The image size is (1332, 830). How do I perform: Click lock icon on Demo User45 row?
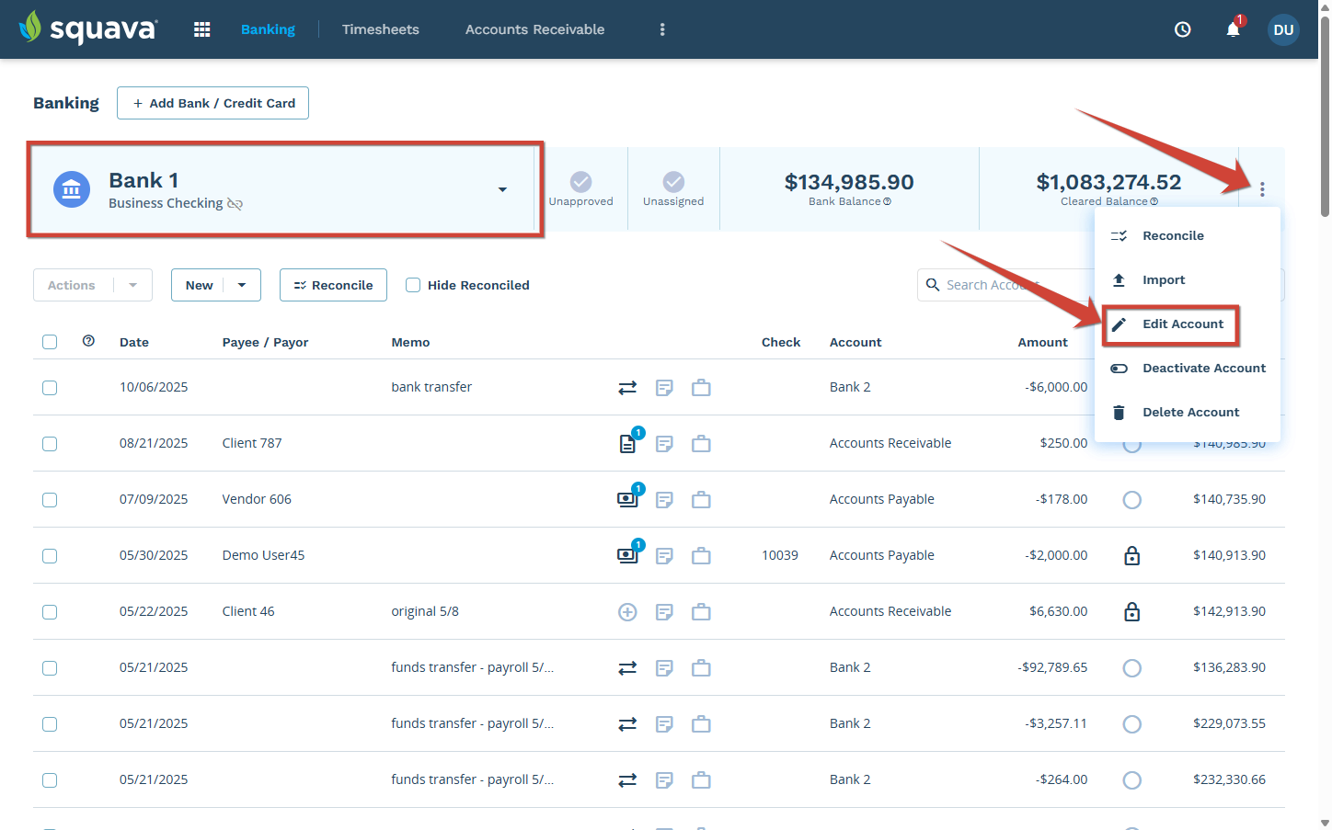tap(1132, 556)
